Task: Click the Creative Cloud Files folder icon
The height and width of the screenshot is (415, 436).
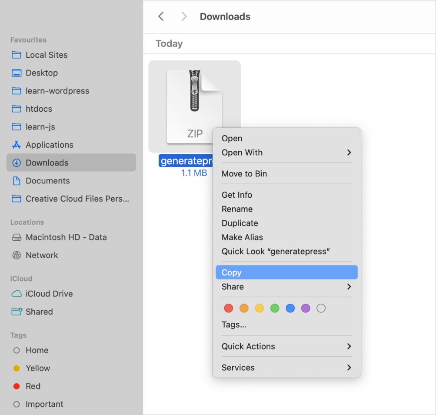Action: point(17,199)
